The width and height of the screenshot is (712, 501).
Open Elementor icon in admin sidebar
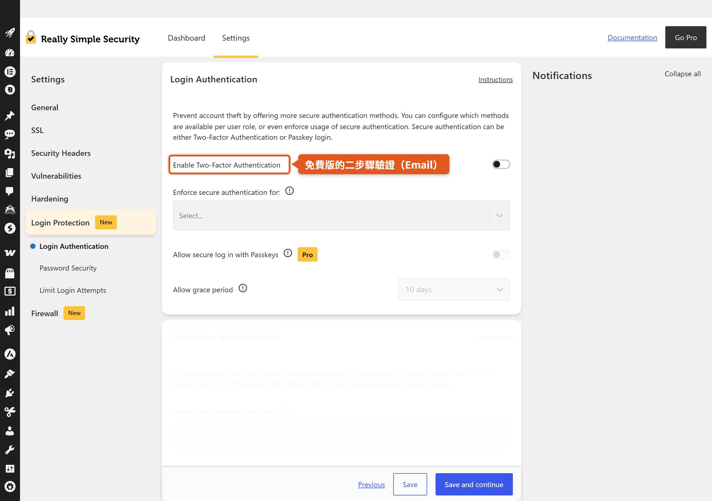pos(10,72)
